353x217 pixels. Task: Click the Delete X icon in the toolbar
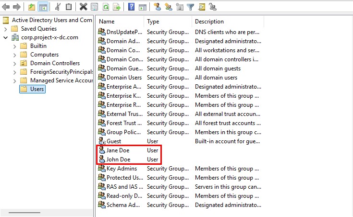point(83,7)
